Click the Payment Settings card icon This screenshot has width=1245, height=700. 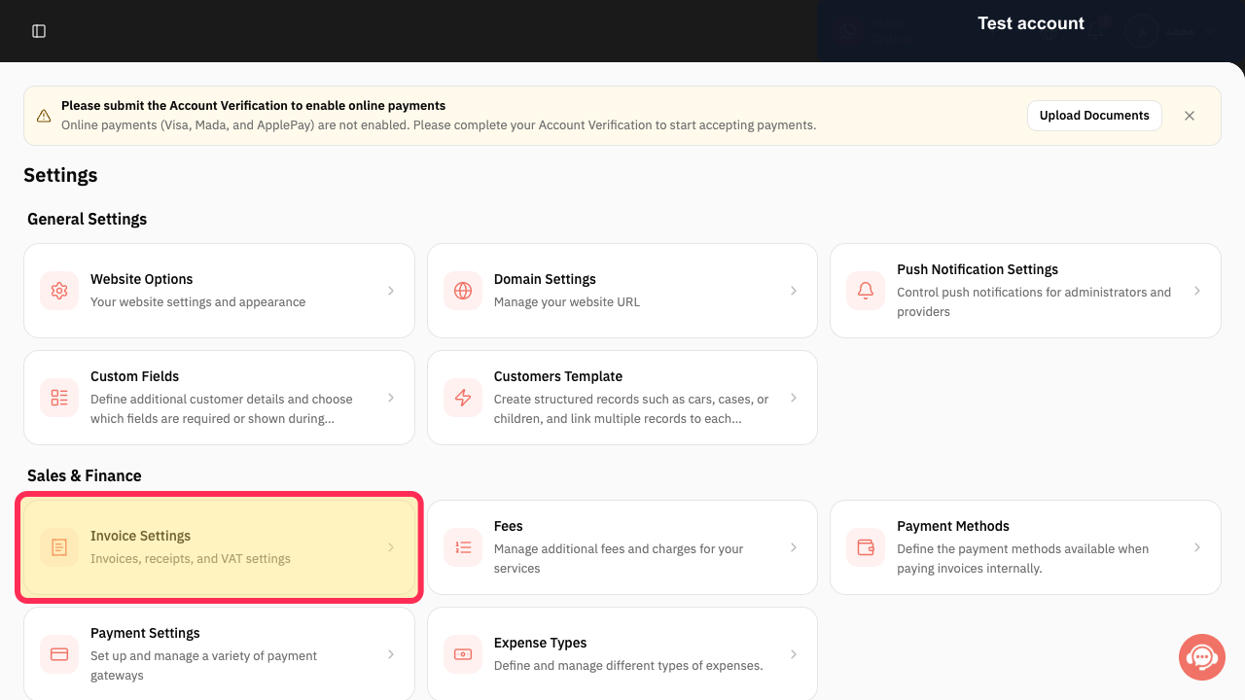59,654
